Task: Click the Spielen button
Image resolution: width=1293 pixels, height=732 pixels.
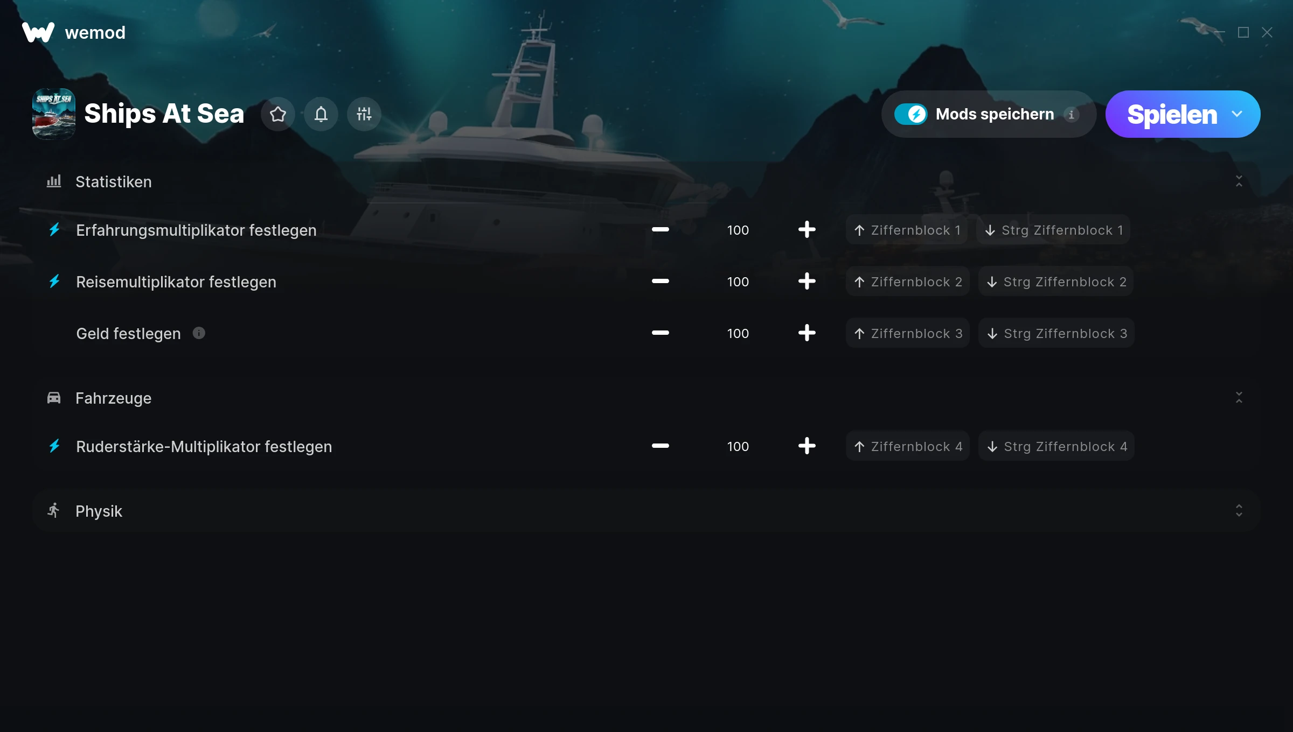Action: (1172, 114)
